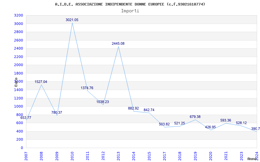Select the 2020 x-axis year label
This screenshot has width=260, height=162.
[x=211, y=156]
